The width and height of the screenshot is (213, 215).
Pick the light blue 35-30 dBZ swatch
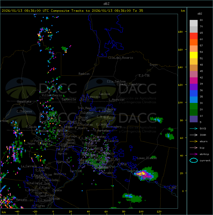click(x=194, y=100)
